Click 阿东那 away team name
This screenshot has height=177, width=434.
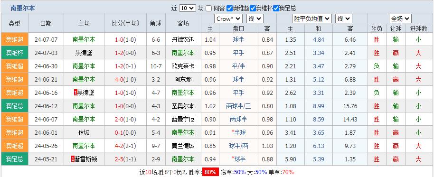[183, 79]
